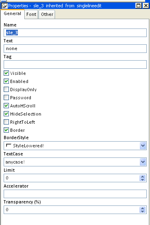Disable the AutoHScroll checkbox
Screen dimensions: 150x225
(x=6, y=106)
